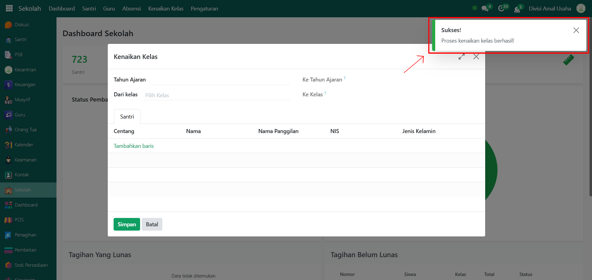Open the Divisi Amal Usaha user menu

[550, 8]
